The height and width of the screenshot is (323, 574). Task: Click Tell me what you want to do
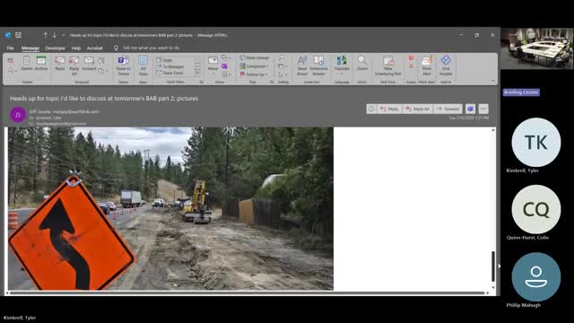click(151, 48)
